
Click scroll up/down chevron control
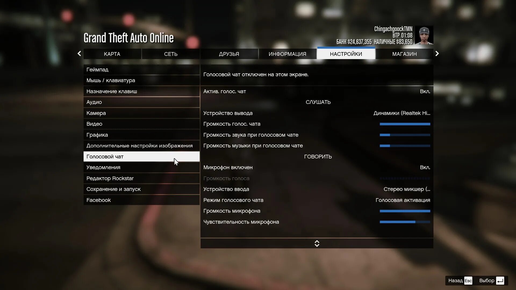317,244
